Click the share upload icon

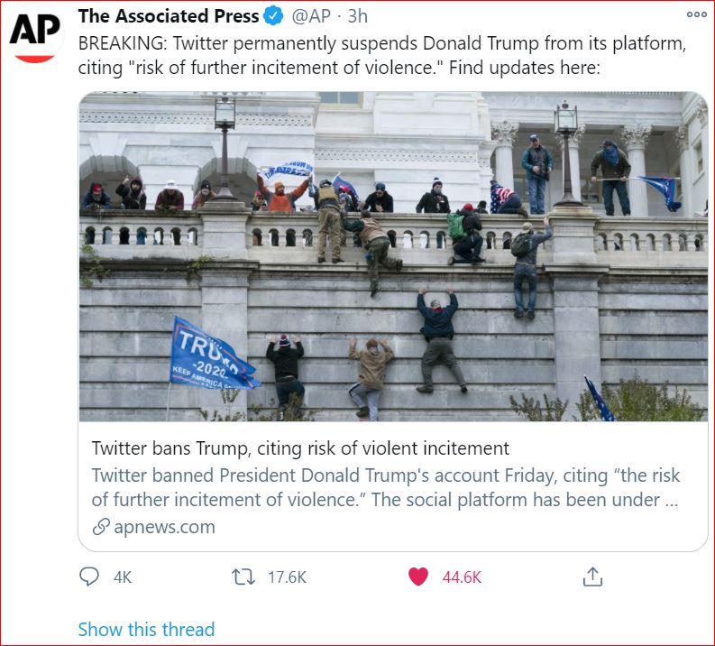[592, 577]
